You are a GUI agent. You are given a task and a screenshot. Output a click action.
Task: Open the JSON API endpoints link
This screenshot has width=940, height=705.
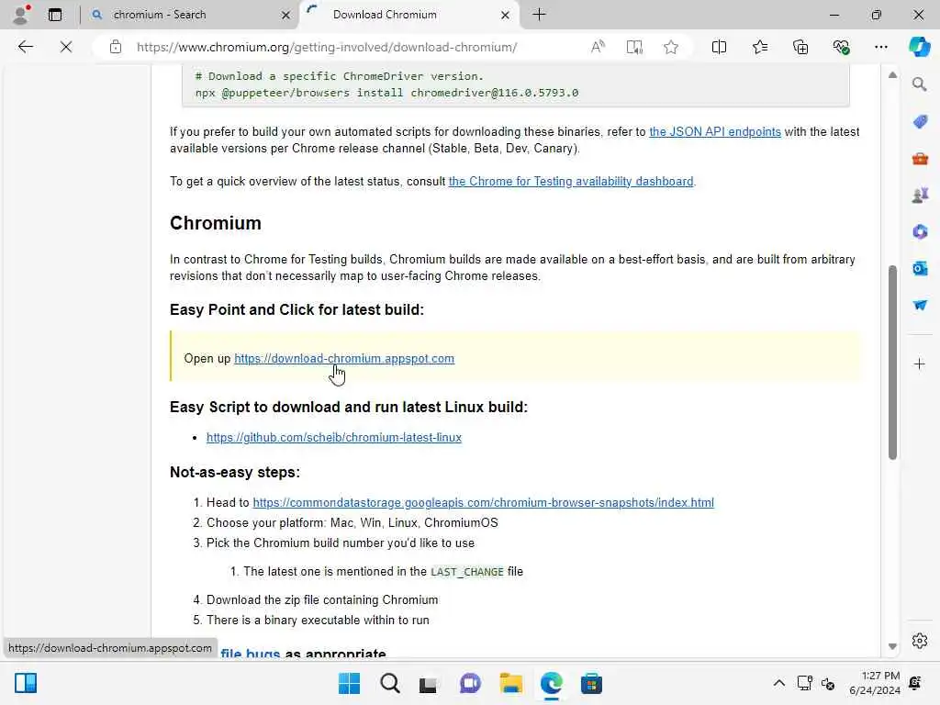pos(714,132)
